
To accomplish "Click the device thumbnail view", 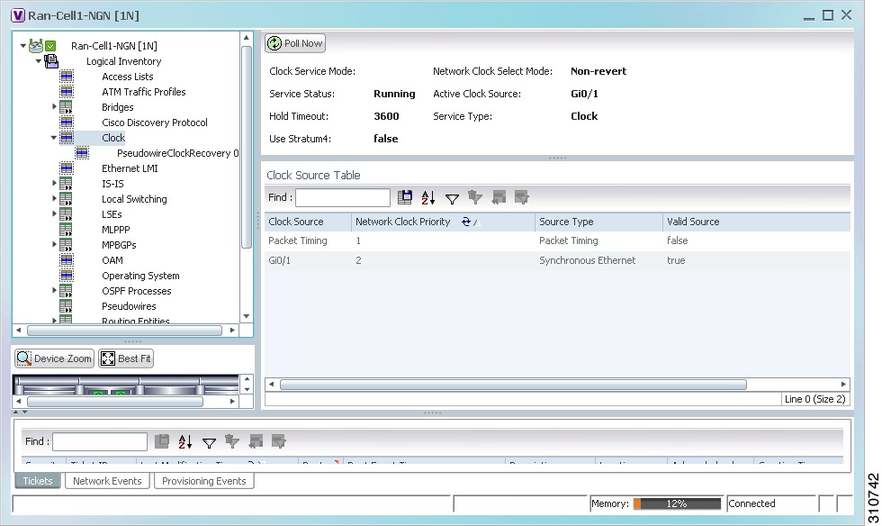I will (x=125, y=385).
